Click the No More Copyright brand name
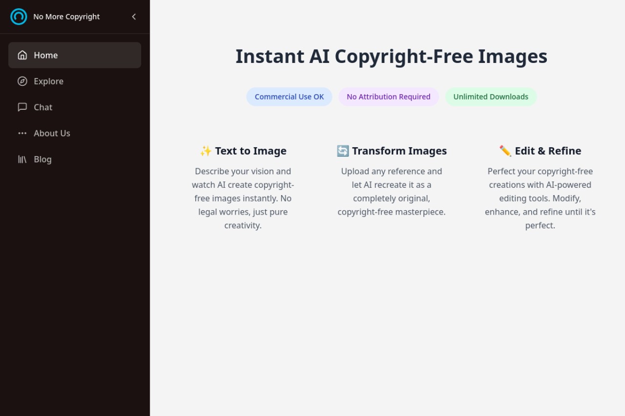Image resolution: width=625 pixels, height=416 pixels. click(x=66, y=17)
